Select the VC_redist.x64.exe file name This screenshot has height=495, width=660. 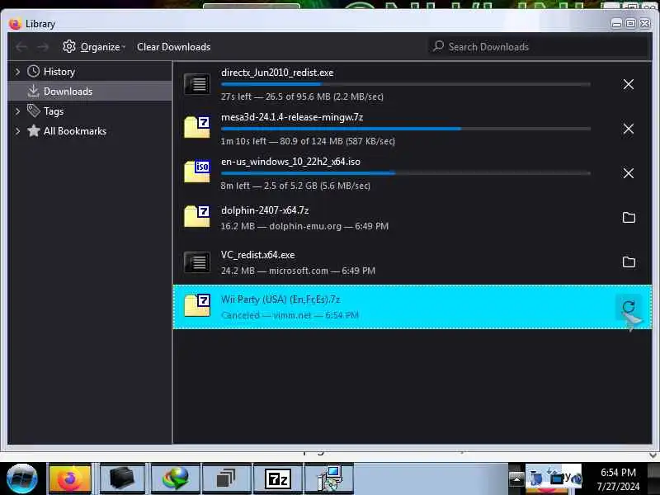click(x=257, y=255)
